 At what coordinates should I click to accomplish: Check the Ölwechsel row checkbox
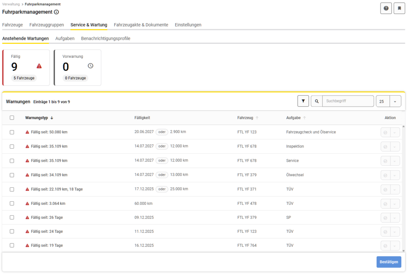12,175
